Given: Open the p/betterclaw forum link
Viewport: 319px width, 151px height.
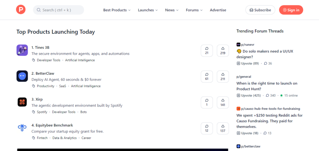Looking at the screenshot, I should (x=251, y=146).
